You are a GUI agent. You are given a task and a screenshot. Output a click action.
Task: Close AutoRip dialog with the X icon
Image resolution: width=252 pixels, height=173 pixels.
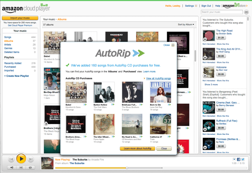173,45
